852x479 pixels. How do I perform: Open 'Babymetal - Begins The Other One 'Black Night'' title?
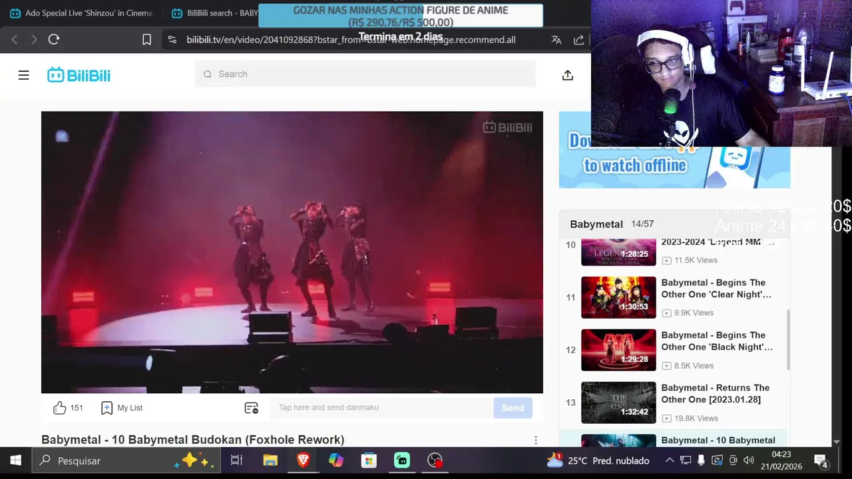point(717,341)
